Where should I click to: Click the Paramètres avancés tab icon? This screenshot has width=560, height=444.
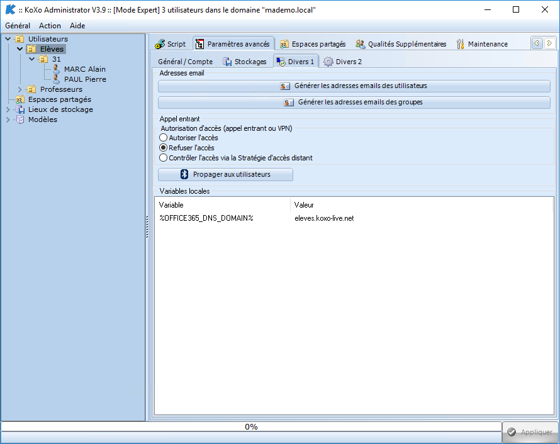(199, 44)
